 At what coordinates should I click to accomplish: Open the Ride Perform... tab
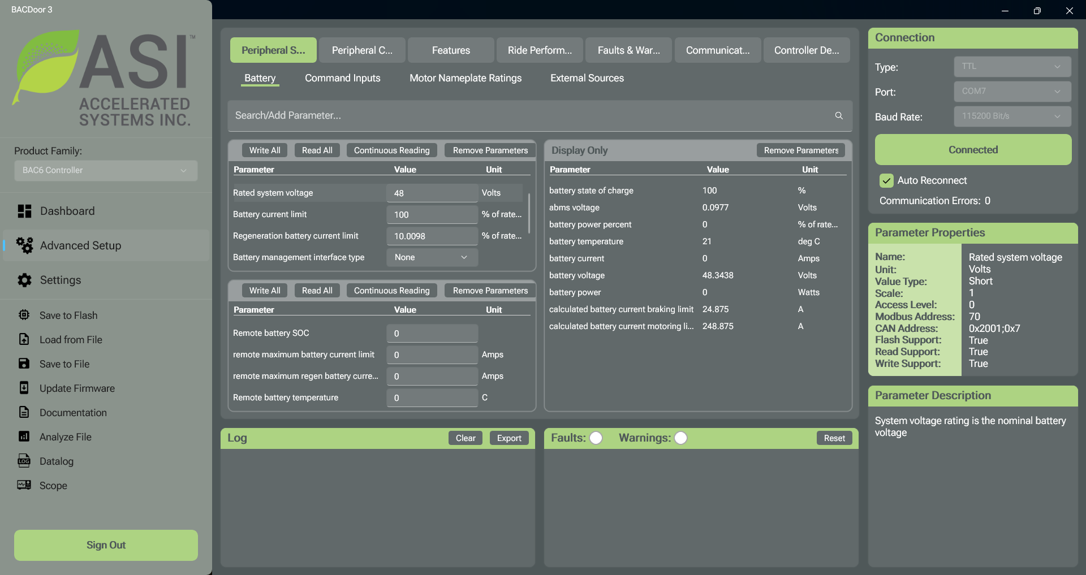click(540, 50)
